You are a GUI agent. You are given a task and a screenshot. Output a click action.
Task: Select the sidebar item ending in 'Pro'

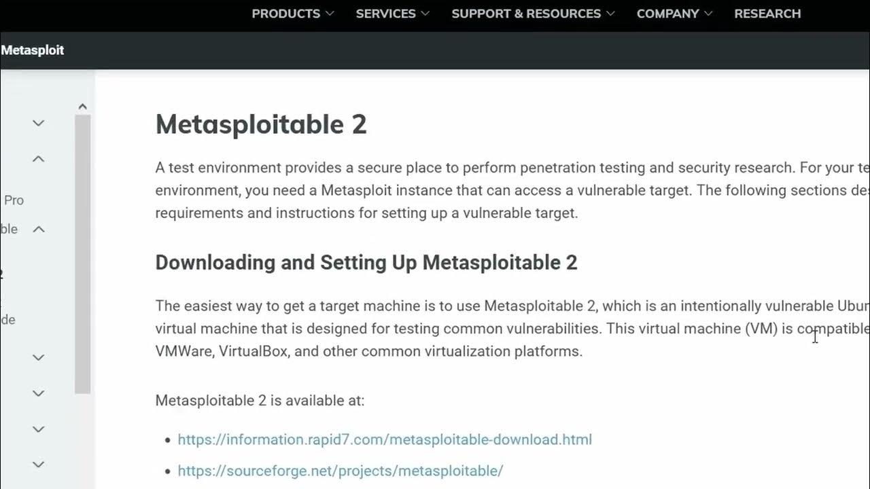pos(14,200)
